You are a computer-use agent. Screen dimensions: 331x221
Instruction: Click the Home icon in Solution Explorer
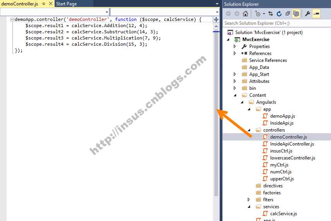(245, 14)
